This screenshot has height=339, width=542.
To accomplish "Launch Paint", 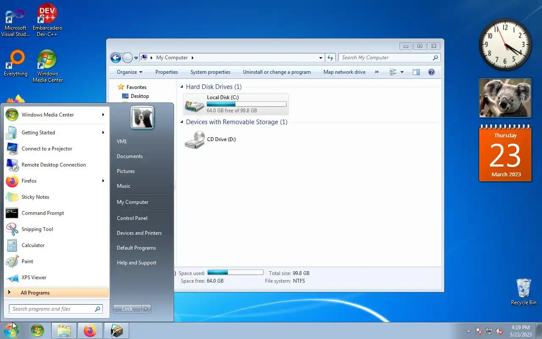I will click(56, 261).
